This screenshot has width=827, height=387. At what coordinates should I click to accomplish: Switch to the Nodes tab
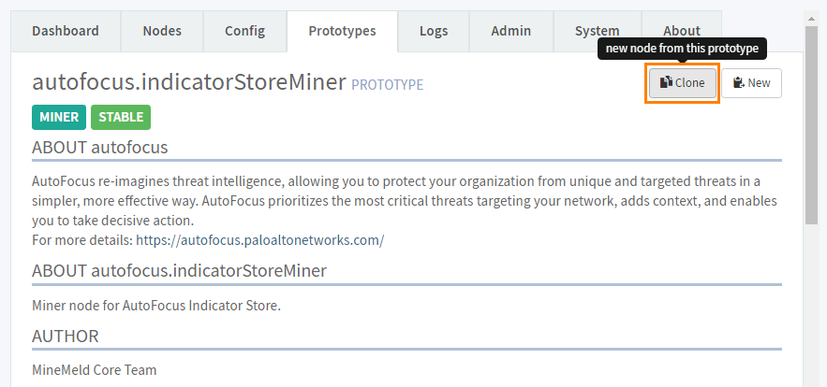click(162, 31)
